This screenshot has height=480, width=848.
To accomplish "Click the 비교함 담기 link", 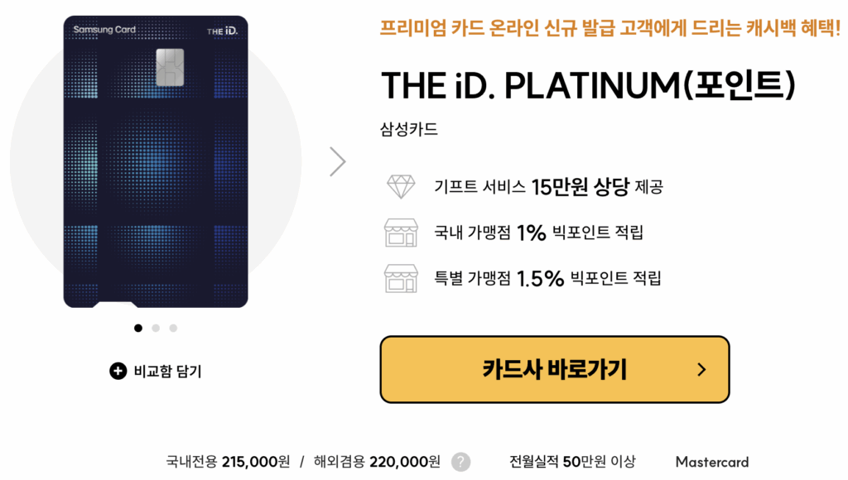I will (x=155, y=372).
